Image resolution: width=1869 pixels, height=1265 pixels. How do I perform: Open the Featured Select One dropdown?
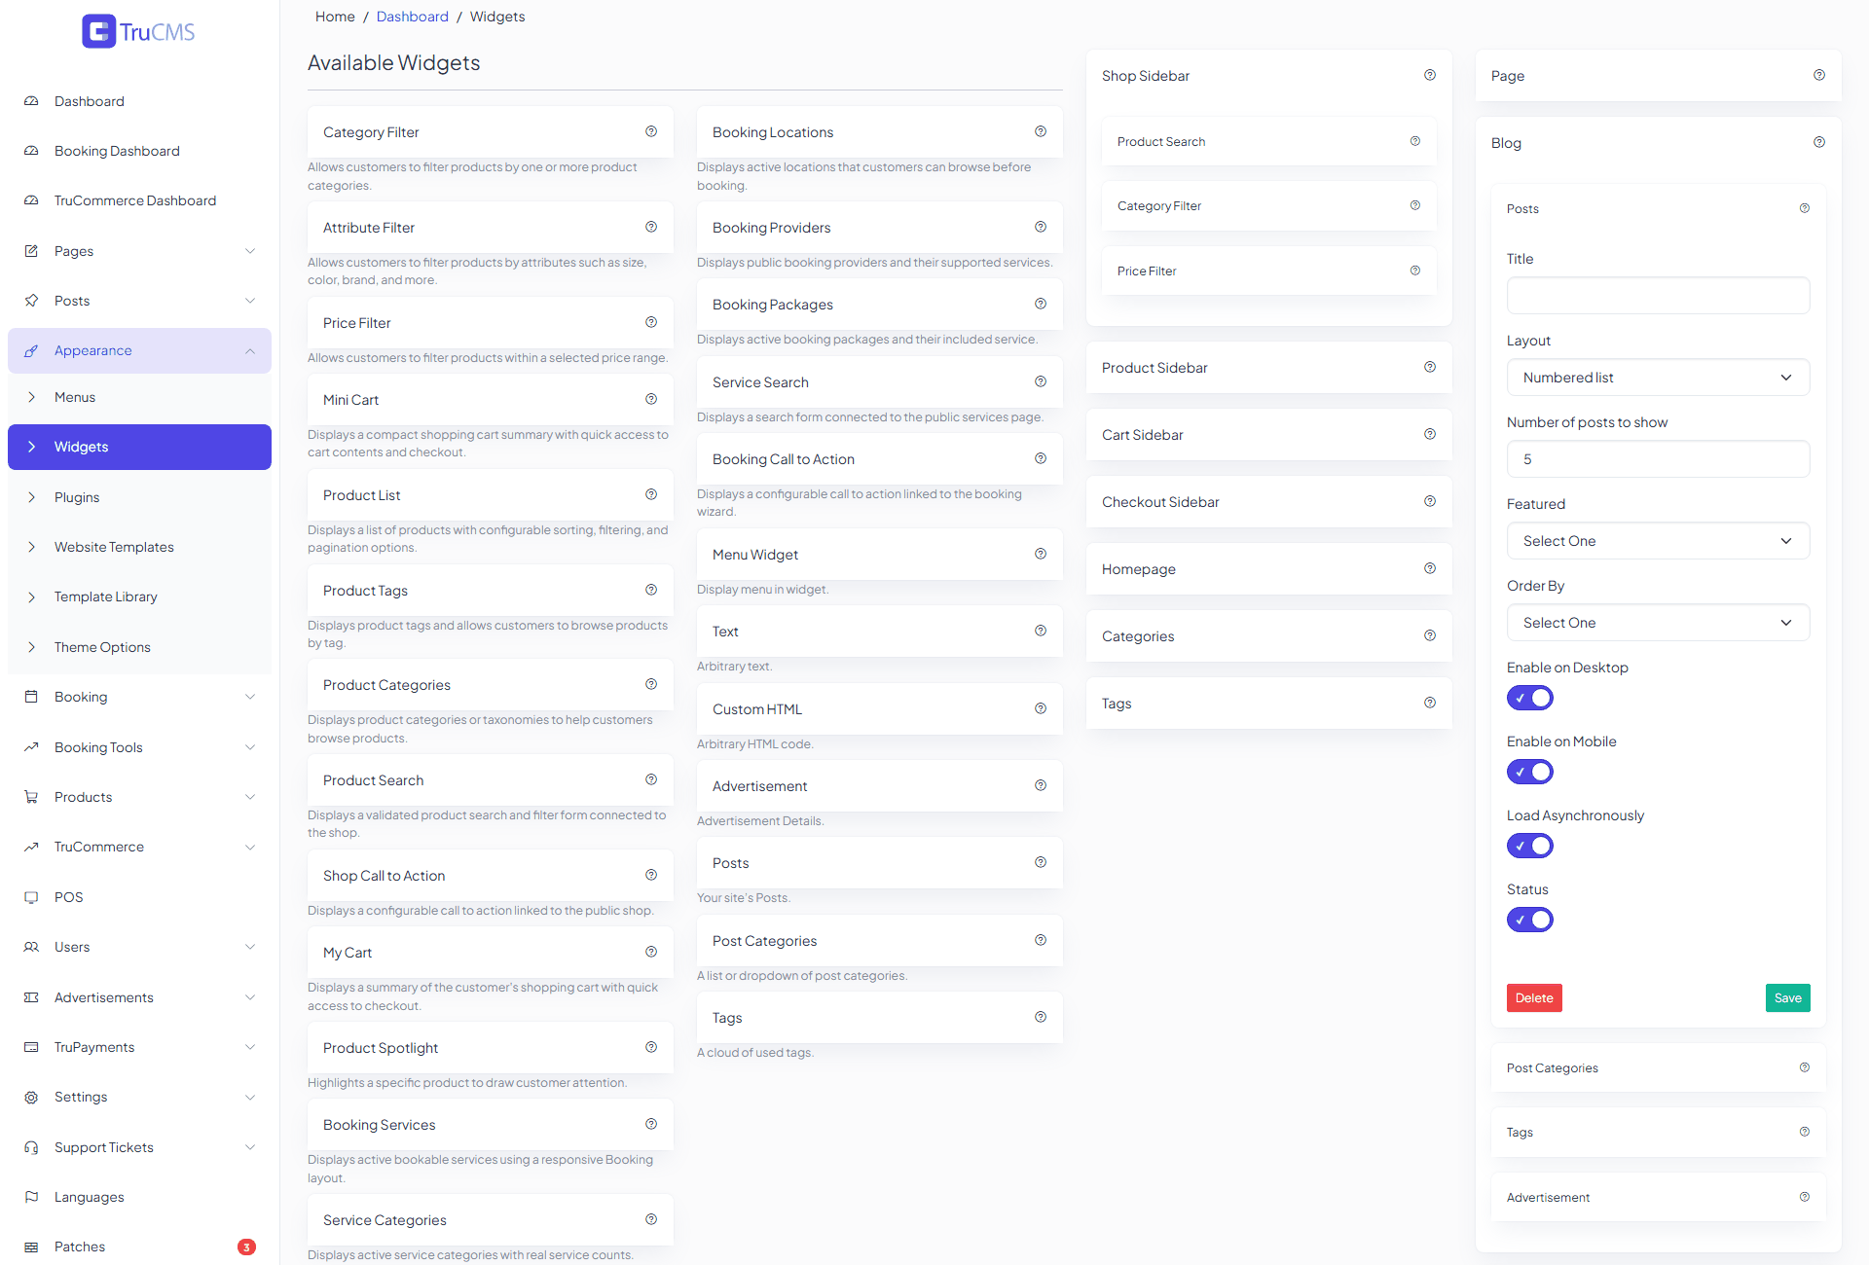(1658, 541)
